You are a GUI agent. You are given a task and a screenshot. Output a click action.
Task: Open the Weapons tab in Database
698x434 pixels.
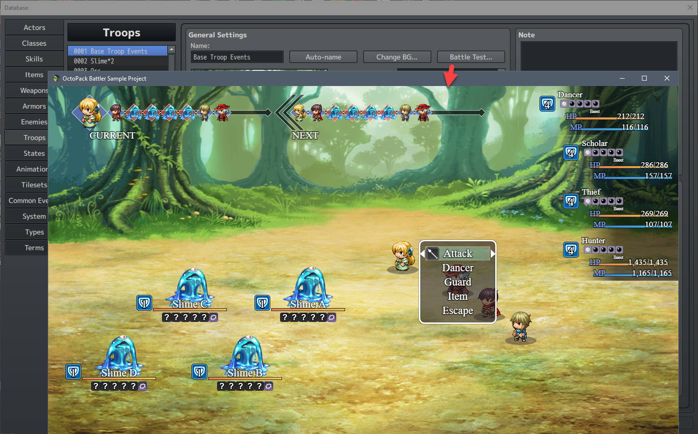27,90
